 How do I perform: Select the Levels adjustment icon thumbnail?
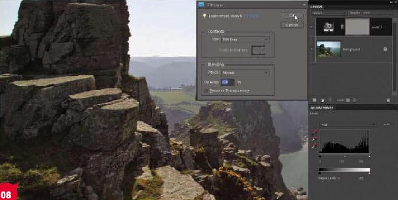point(328,27)
